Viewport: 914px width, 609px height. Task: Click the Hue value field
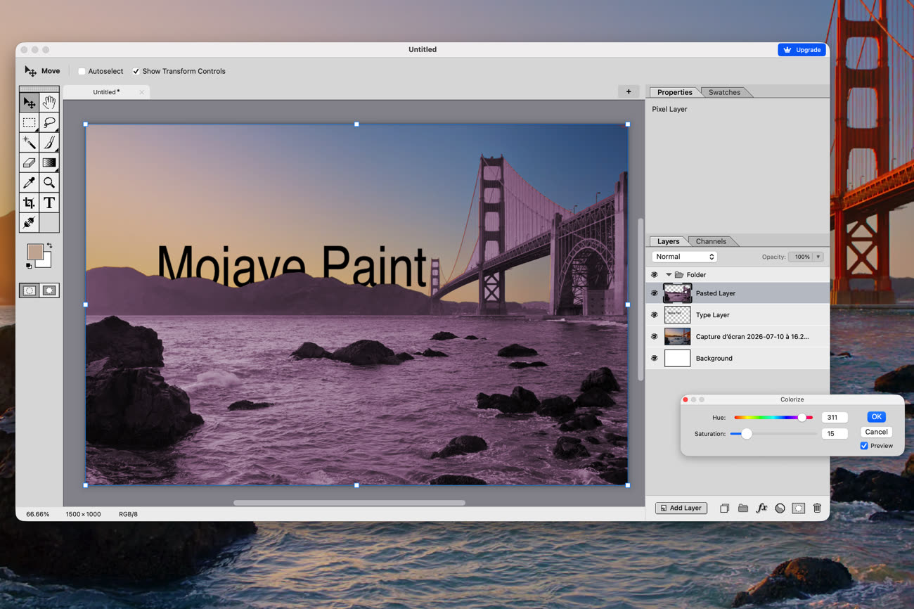click(x=835, y=418)
